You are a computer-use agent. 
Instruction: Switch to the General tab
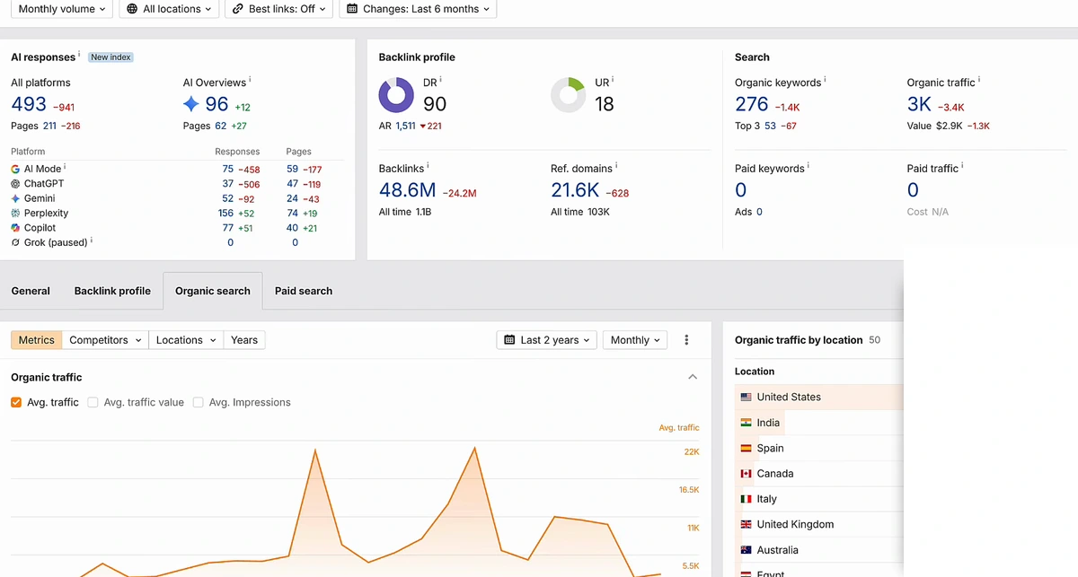pos(31,291)
